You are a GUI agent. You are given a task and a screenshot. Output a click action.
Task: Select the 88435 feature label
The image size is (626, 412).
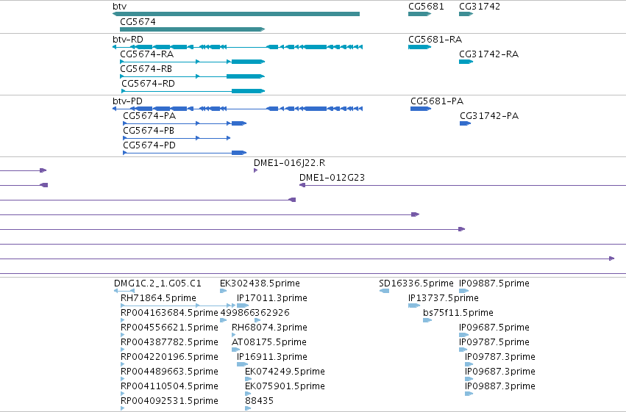[x=260, y=401]
